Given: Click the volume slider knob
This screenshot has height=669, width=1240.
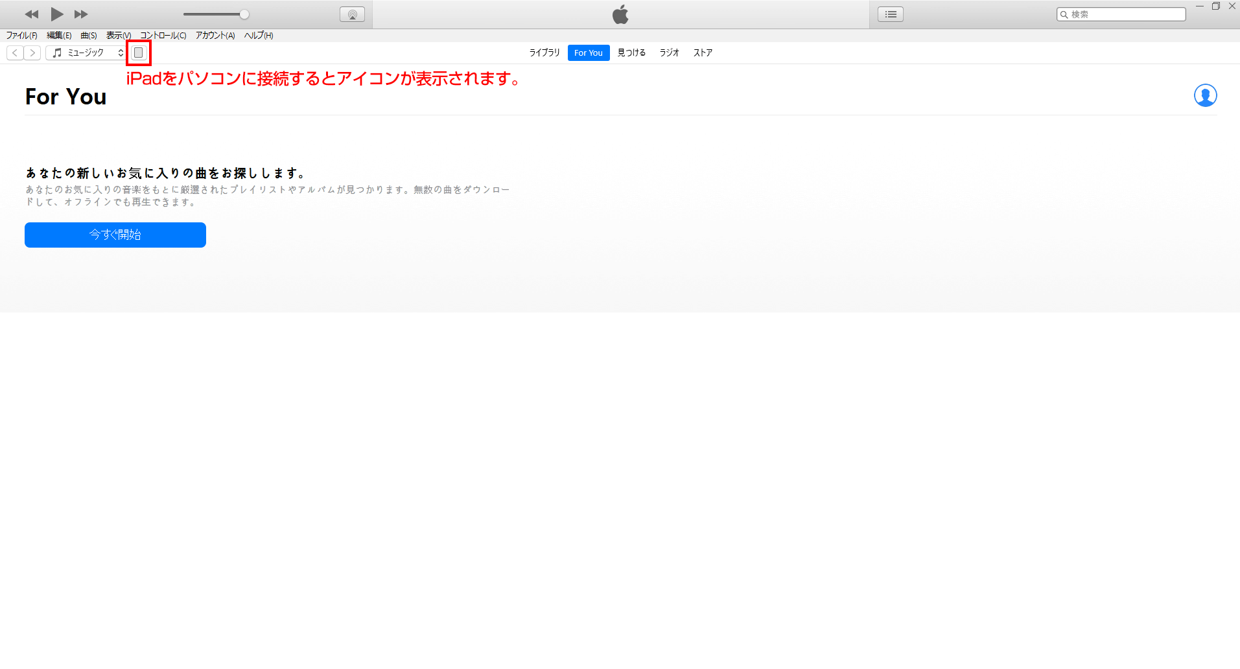Looking at the screenshot, I should (244, 14).
